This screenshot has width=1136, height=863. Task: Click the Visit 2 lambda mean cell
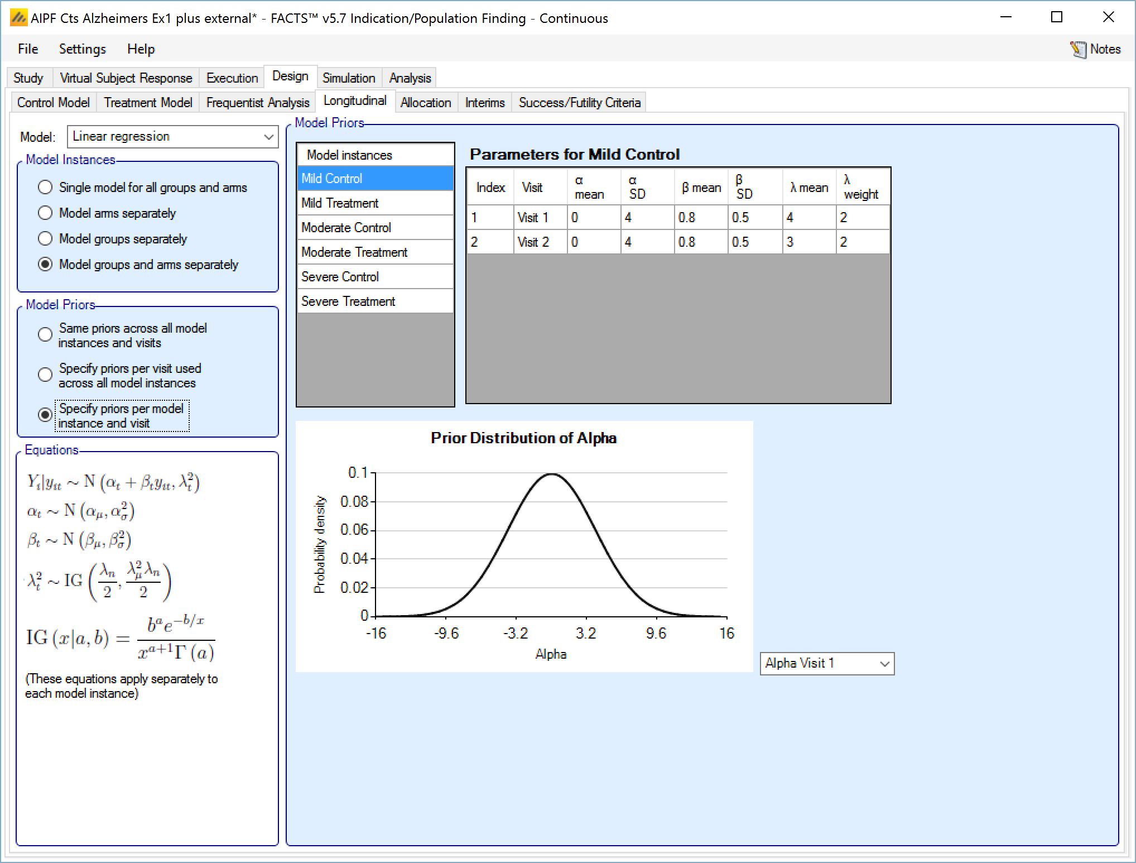[808, 242]
